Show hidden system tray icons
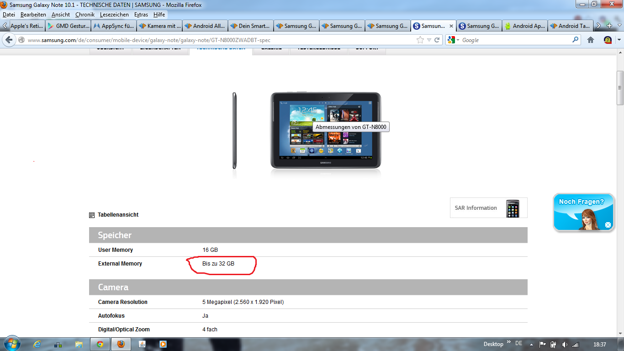 [531, 344]
